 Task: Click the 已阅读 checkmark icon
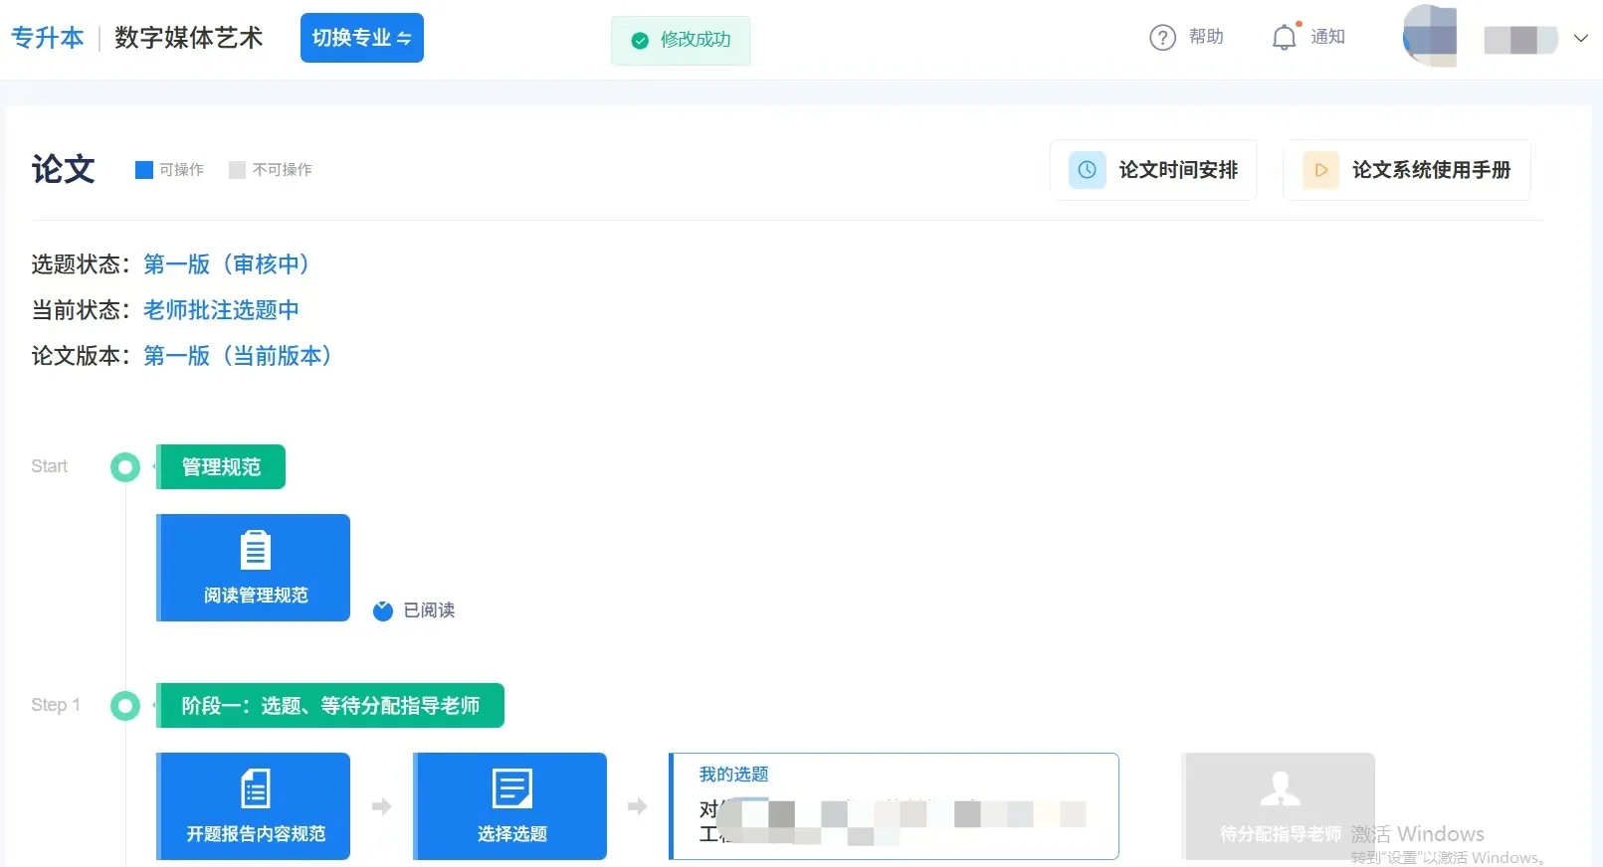383,610
